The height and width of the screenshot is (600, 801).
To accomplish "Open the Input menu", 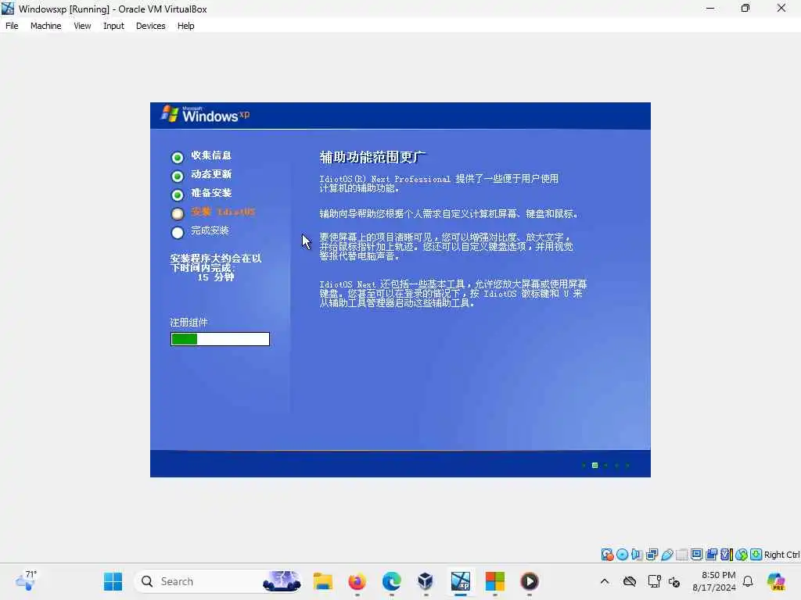I will tap(113, 26).
